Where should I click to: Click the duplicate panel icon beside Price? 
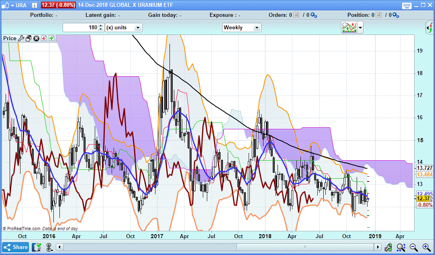pos(28,38)
